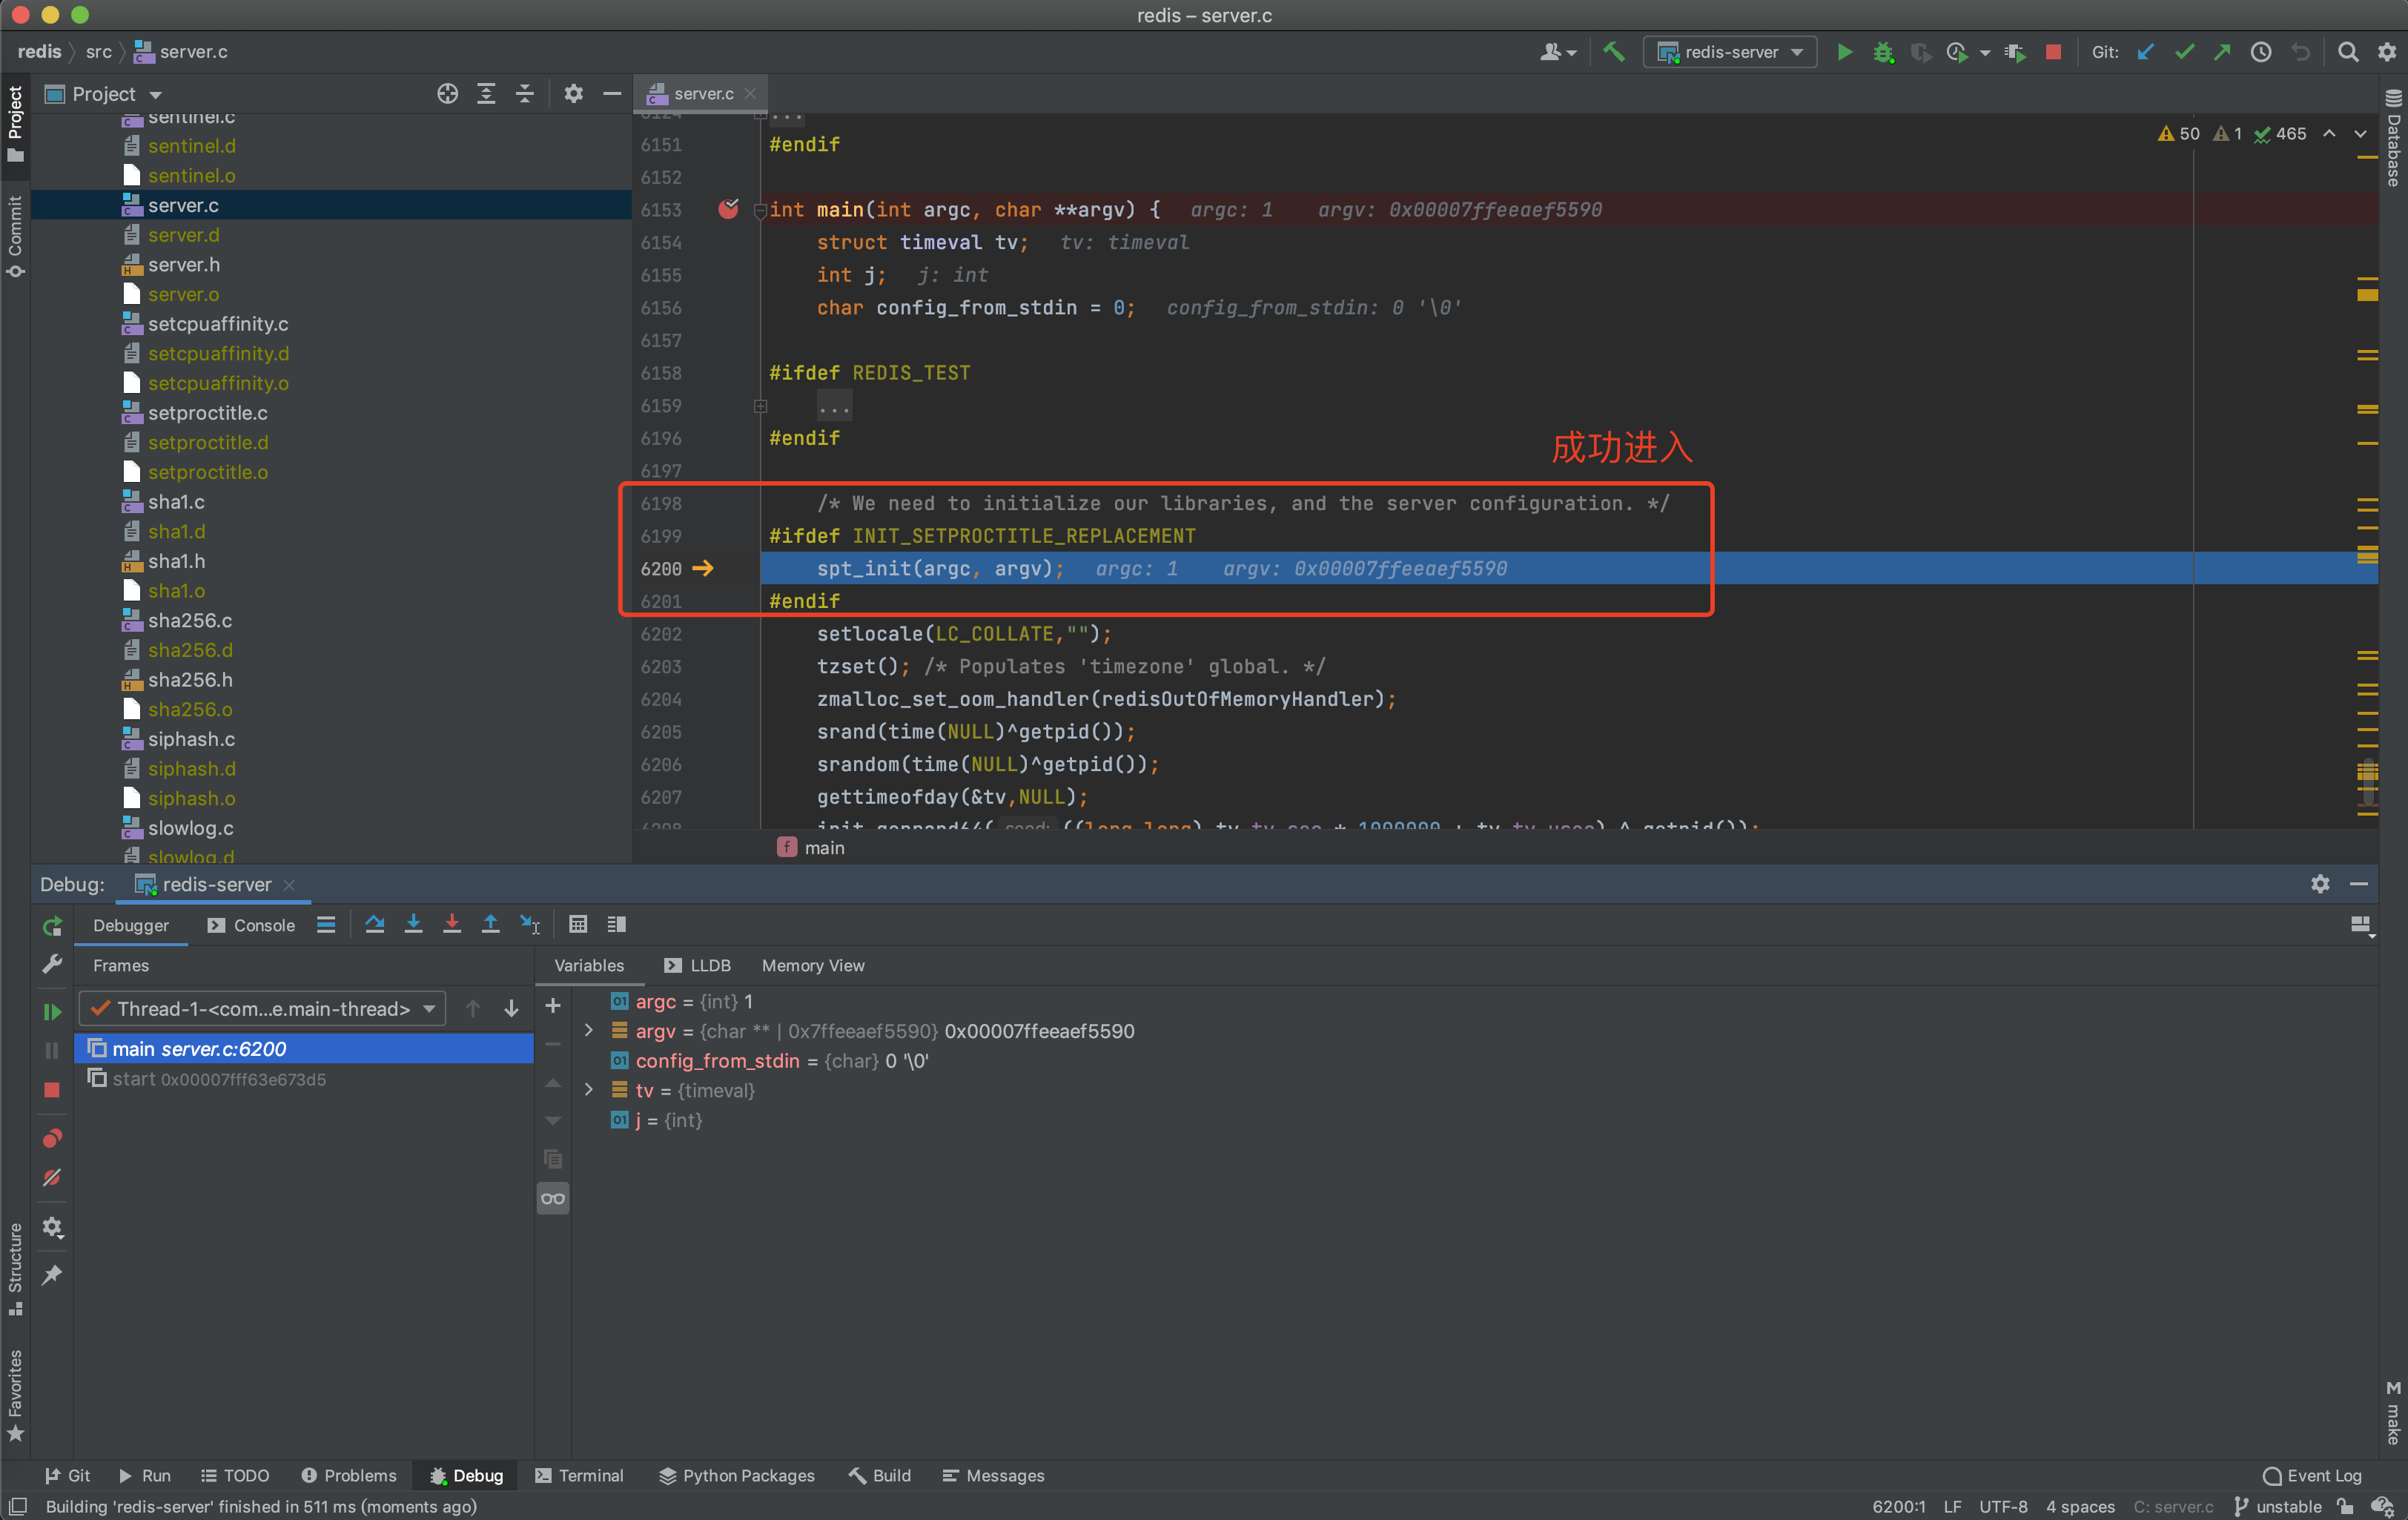Toggle breakpoint at line 6153

pyautogui.click(x=728, y=209)
